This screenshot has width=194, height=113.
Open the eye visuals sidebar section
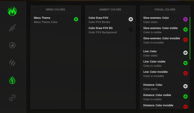pos(12,45)
